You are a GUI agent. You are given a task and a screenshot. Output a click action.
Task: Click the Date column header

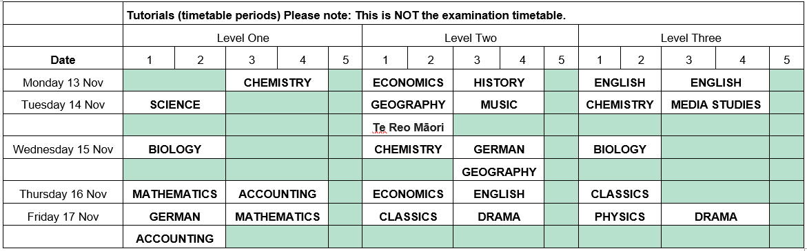(63, 60)
